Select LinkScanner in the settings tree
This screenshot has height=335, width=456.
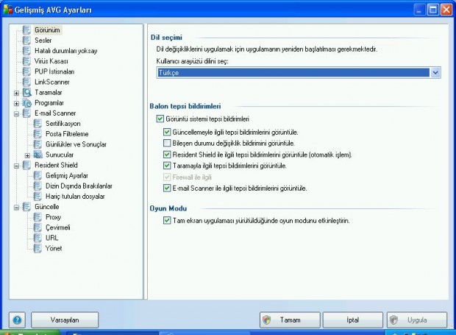click(x=51, y=82)
